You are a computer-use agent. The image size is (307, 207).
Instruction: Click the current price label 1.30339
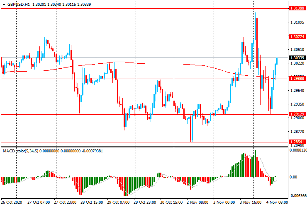tap(297, 58)
